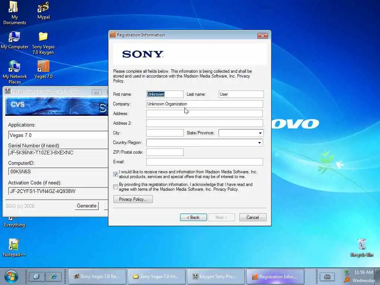Launch Vegas 7.0 desktop shortcut
380x285 pixels.
click(x=43, y=69)
